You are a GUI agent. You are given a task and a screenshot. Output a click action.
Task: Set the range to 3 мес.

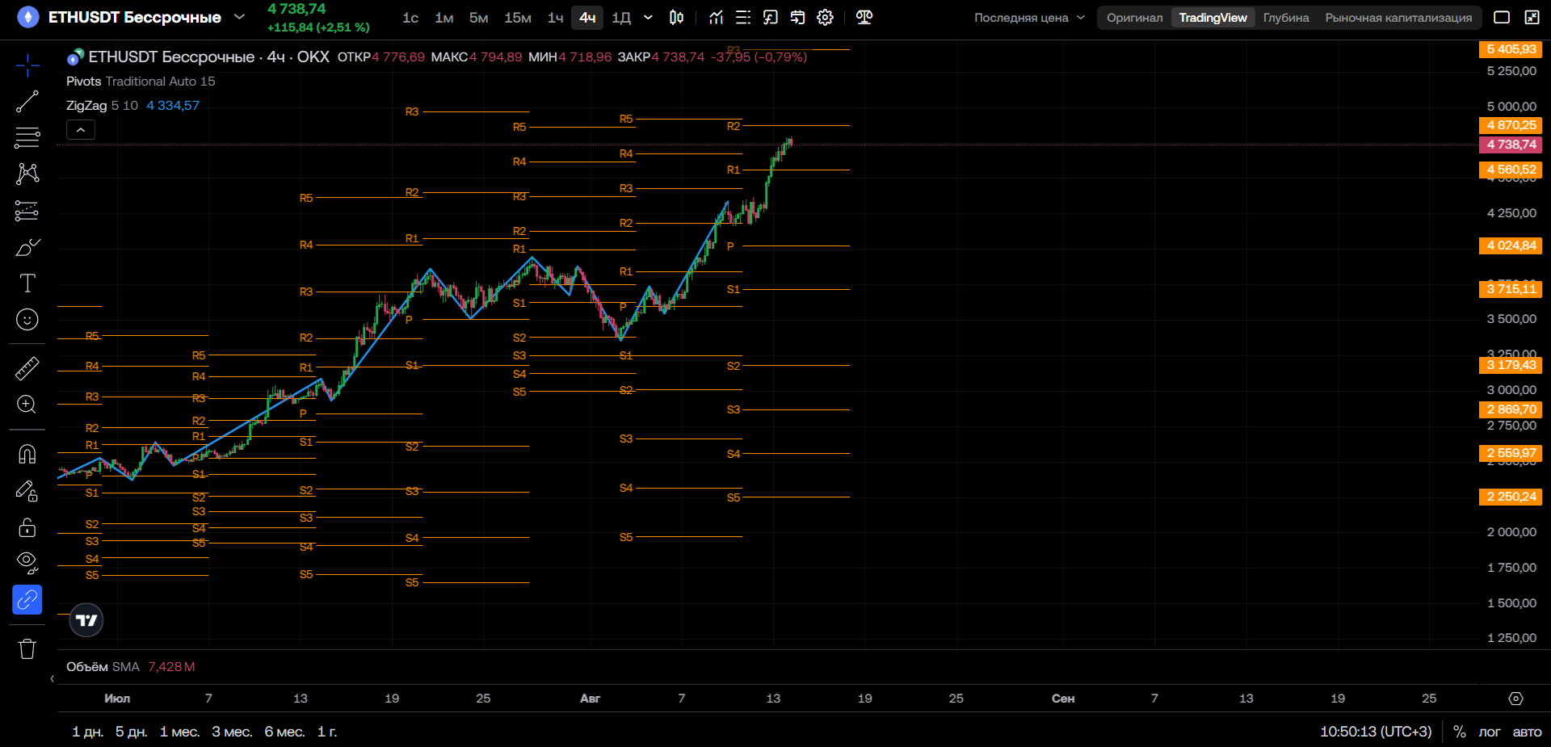(232, 732)
